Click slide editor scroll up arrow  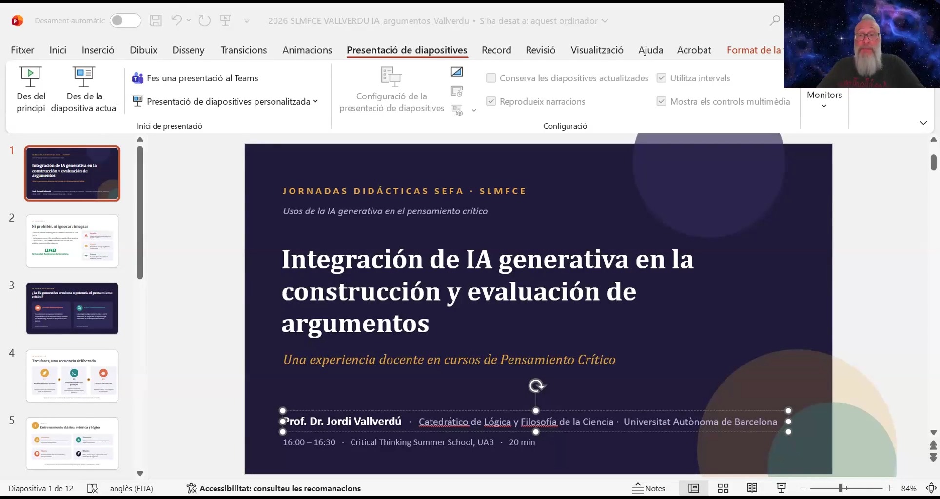(933, 139)
